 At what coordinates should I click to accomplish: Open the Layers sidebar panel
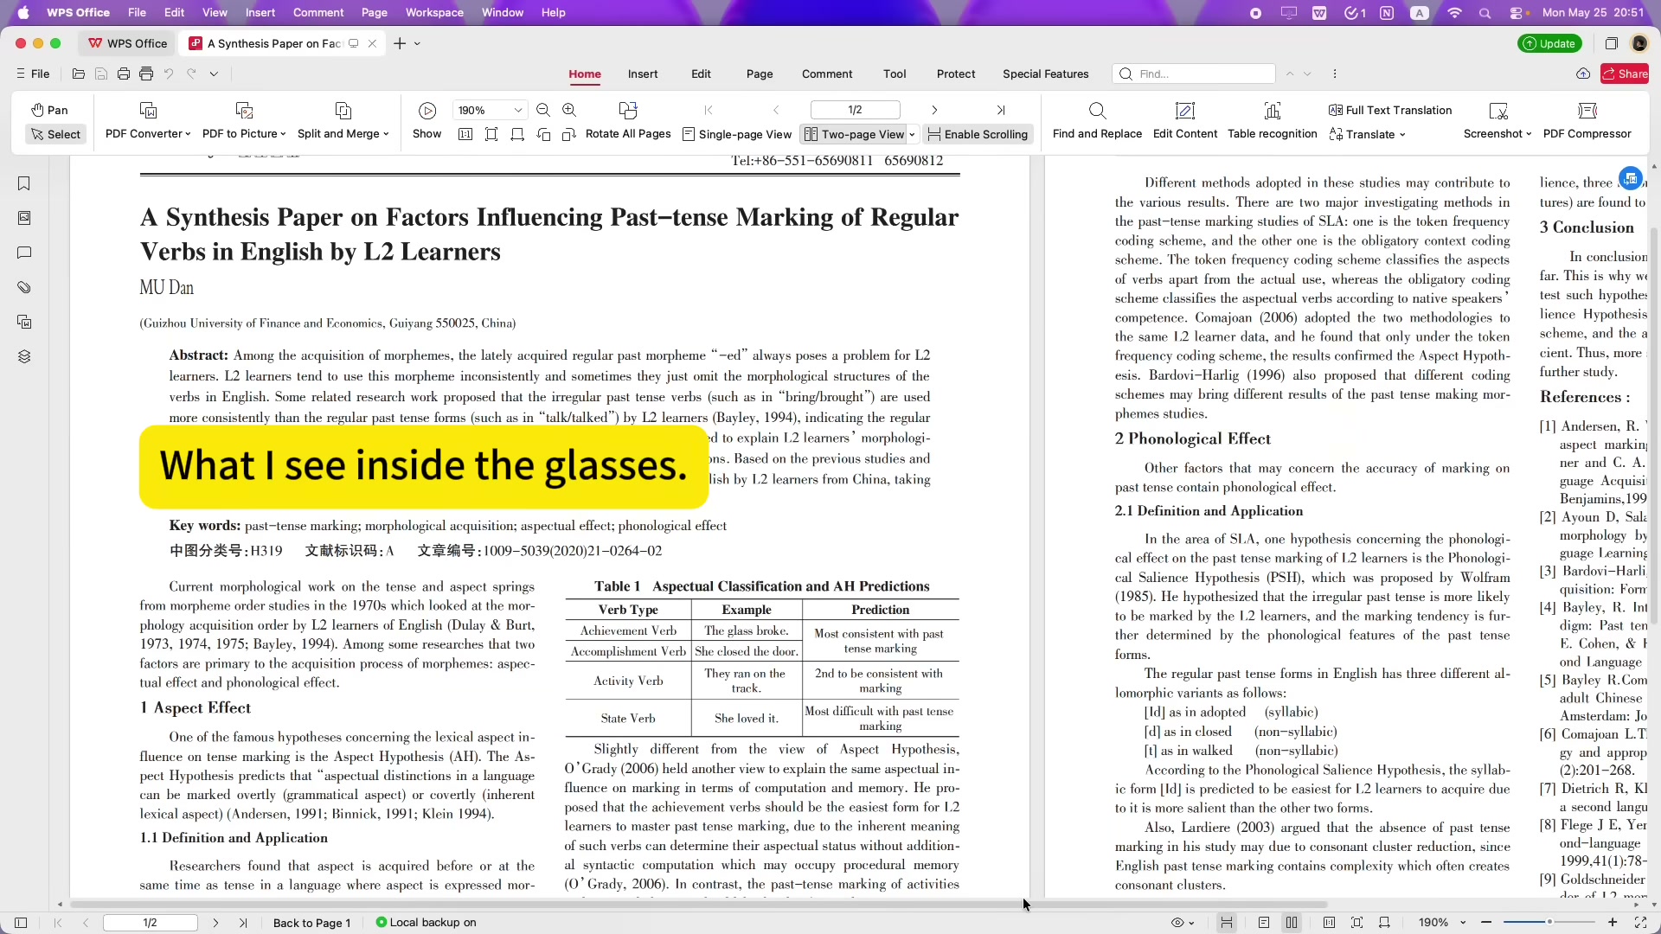[24, 356]
